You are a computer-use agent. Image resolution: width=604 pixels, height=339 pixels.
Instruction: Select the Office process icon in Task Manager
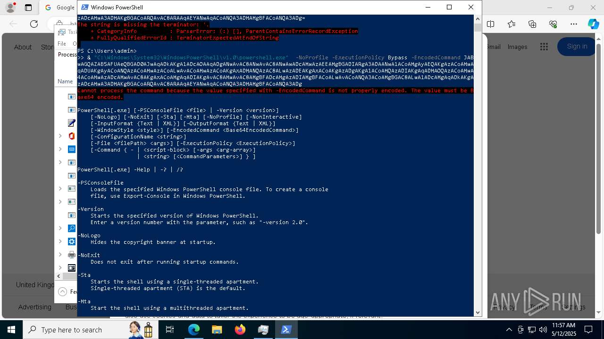(x=72, y=136)
